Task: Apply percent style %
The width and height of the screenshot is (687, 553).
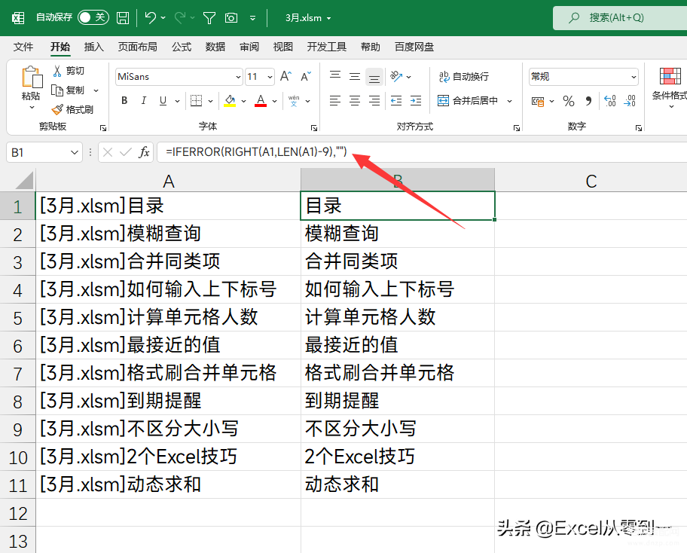Action: coord(569,101)
